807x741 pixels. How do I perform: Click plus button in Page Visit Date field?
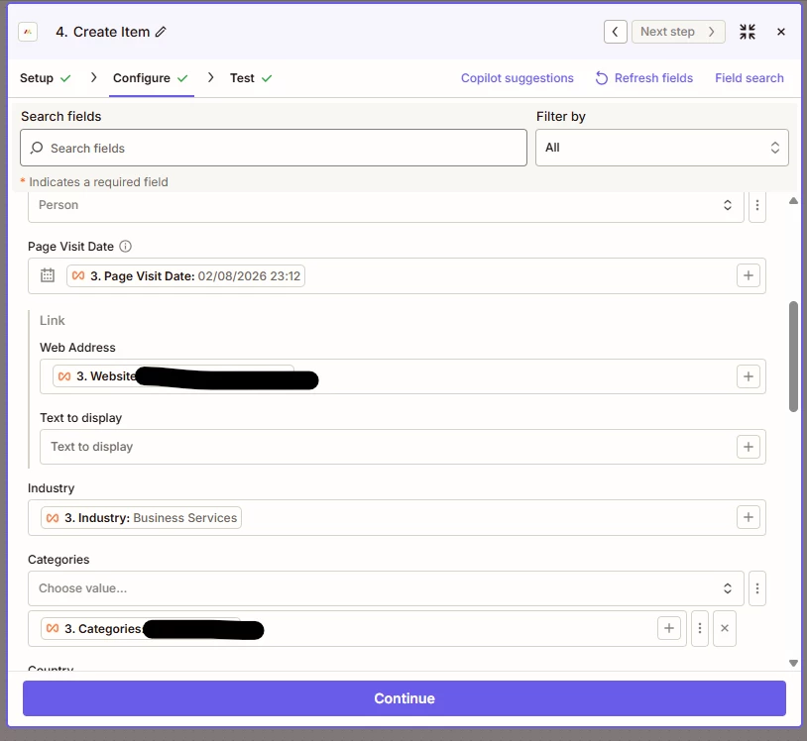pos(749,275)
